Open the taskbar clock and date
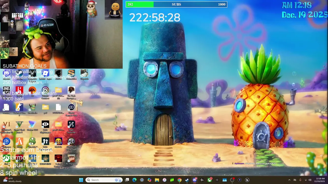Viewport: 328px width, 184px height. tap(320, 180)
